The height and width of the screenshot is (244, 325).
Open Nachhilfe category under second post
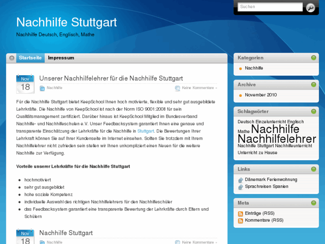55,242
